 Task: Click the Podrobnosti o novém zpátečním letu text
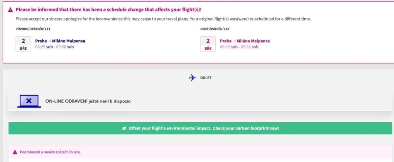coord(50,152)
